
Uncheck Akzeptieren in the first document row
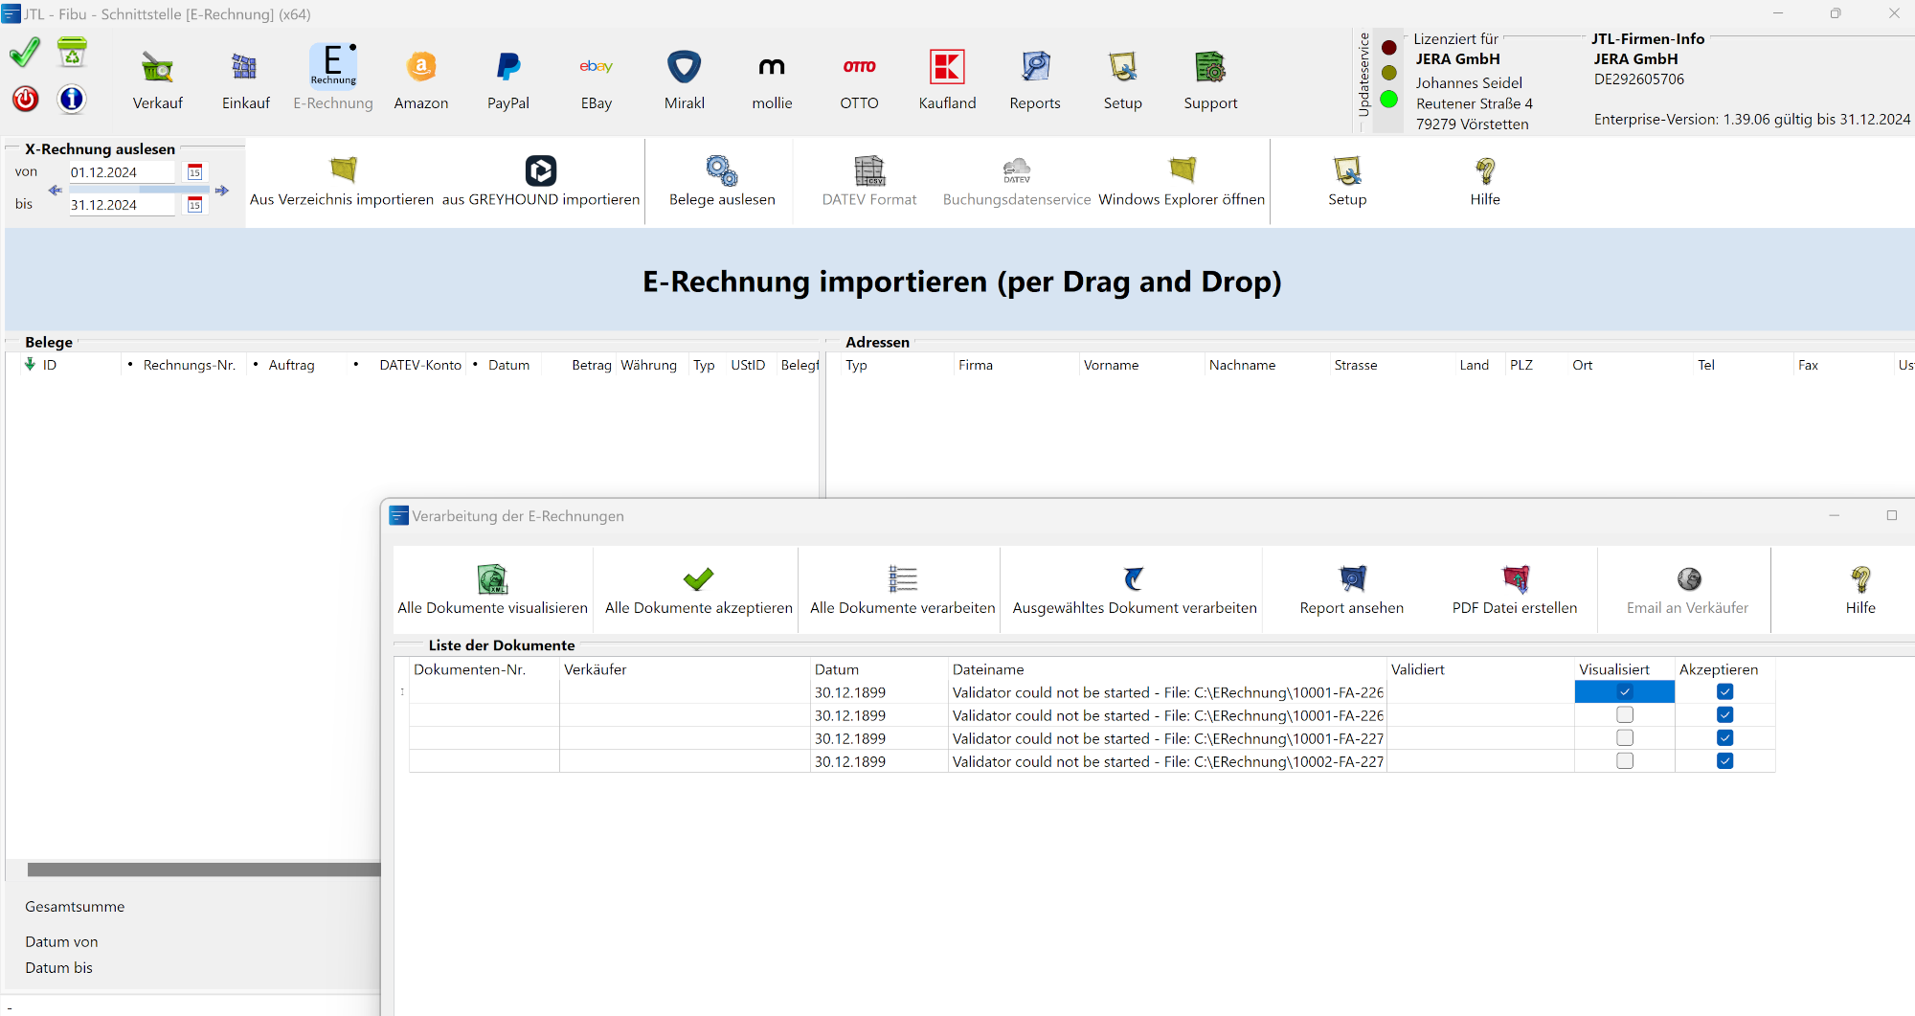(x=1724, y=692)
